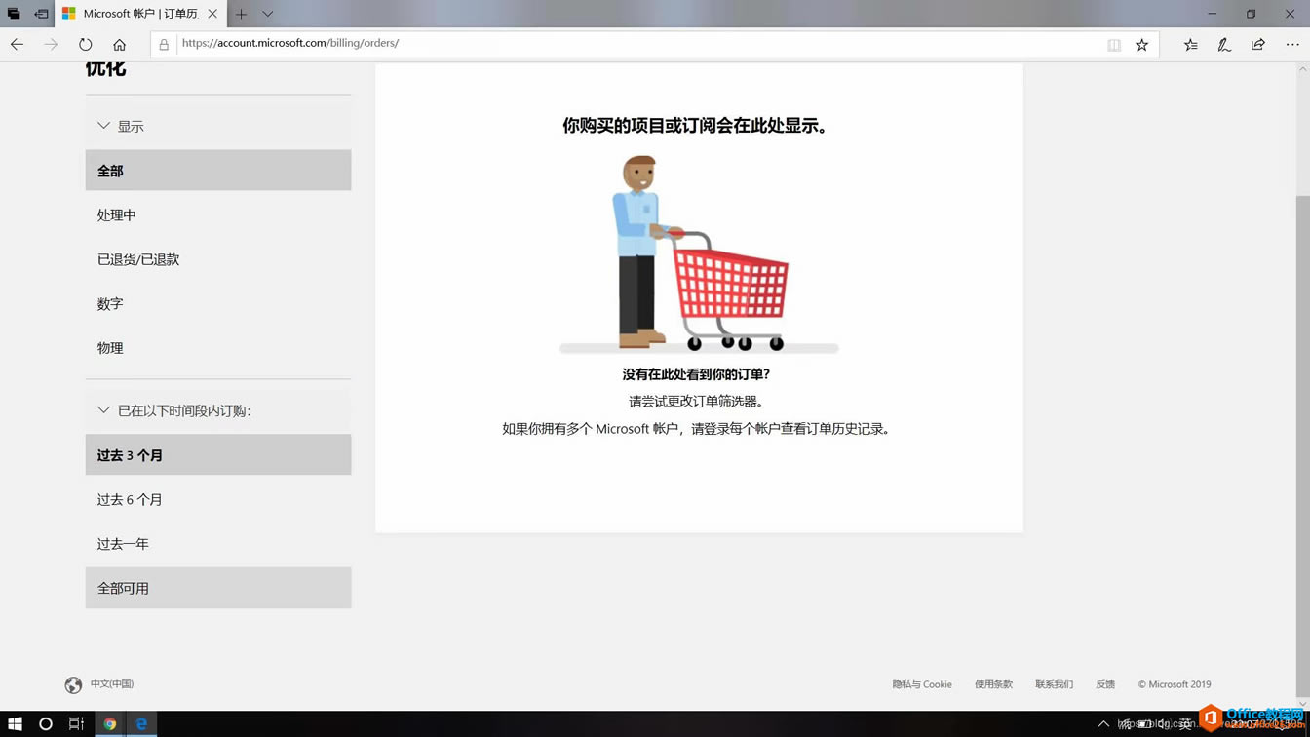
Task: Select 过去 3 个月 time range
Action: click(x=218, y=455)
